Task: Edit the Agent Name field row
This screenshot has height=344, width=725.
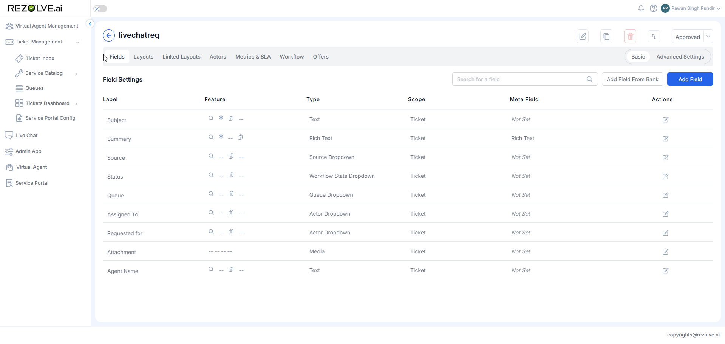Action: click(666, 271)
